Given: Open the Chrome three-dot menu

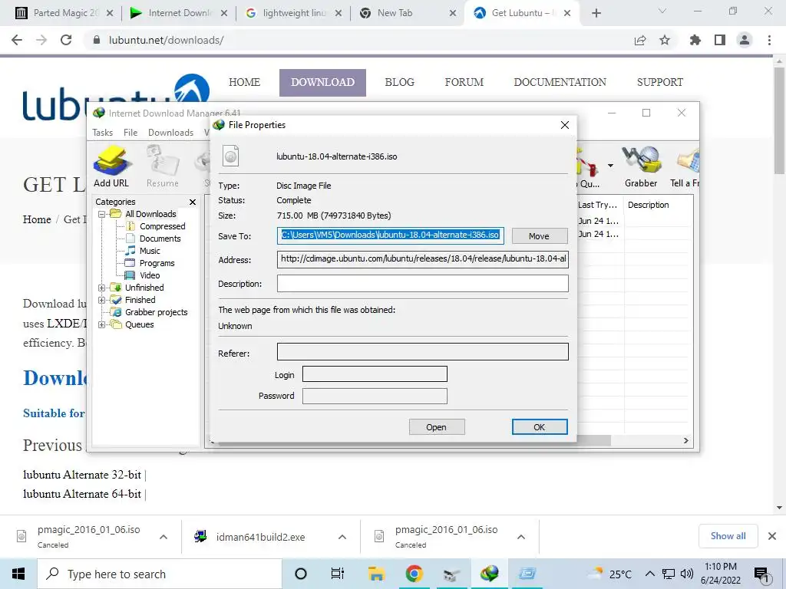Looking at the screenshot, I should (769, 40).
